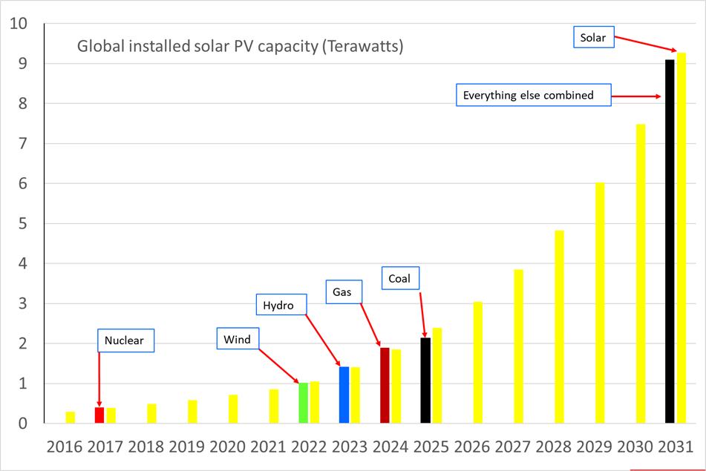
Task: Select the 'Everything else combined' label
Action: point(534,95)
